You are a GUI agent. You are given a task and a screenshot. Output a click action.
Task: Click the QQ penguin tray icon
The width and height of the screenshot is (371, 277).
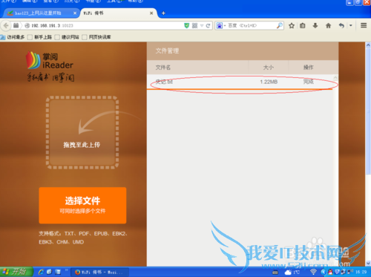tap(330, 272)
